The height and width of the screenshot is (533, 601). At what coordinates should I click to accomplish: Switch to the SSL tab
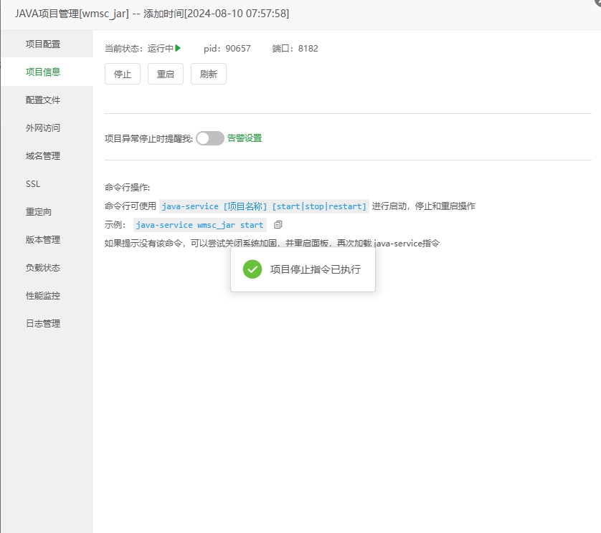click(x=47, y=184)
